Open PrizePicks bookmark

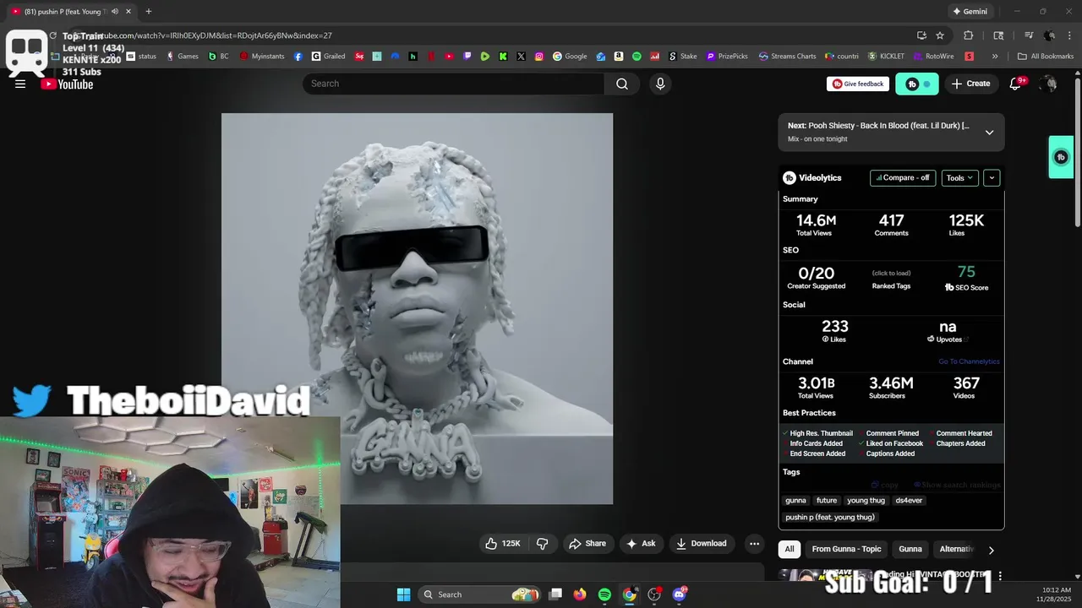pyautogui.click(x=727, y=57)
